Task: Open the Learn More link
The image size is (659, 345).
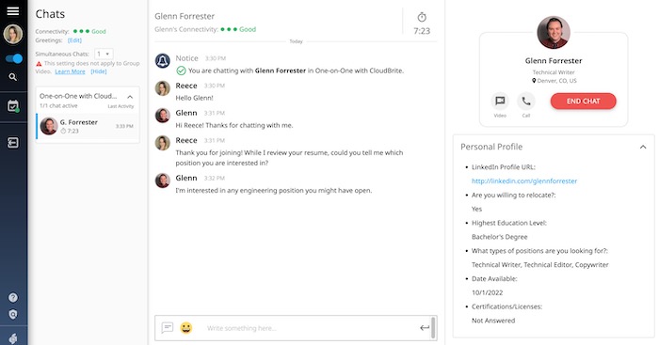Action: (x=70, y=71)
